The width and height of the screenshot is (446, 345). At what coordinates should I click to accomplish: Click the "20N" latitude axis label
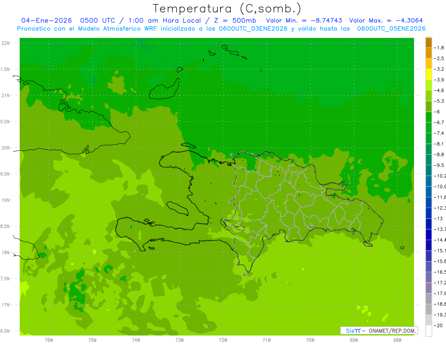6,148
